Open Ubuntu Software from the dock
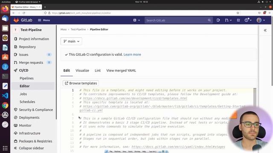273x153 pixels. point(5,57)
